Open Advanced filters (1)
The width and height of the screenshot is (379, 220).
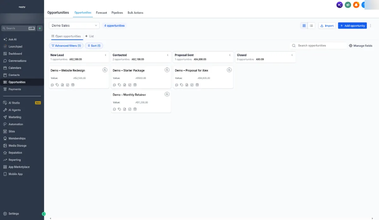[x=66, y=46]
